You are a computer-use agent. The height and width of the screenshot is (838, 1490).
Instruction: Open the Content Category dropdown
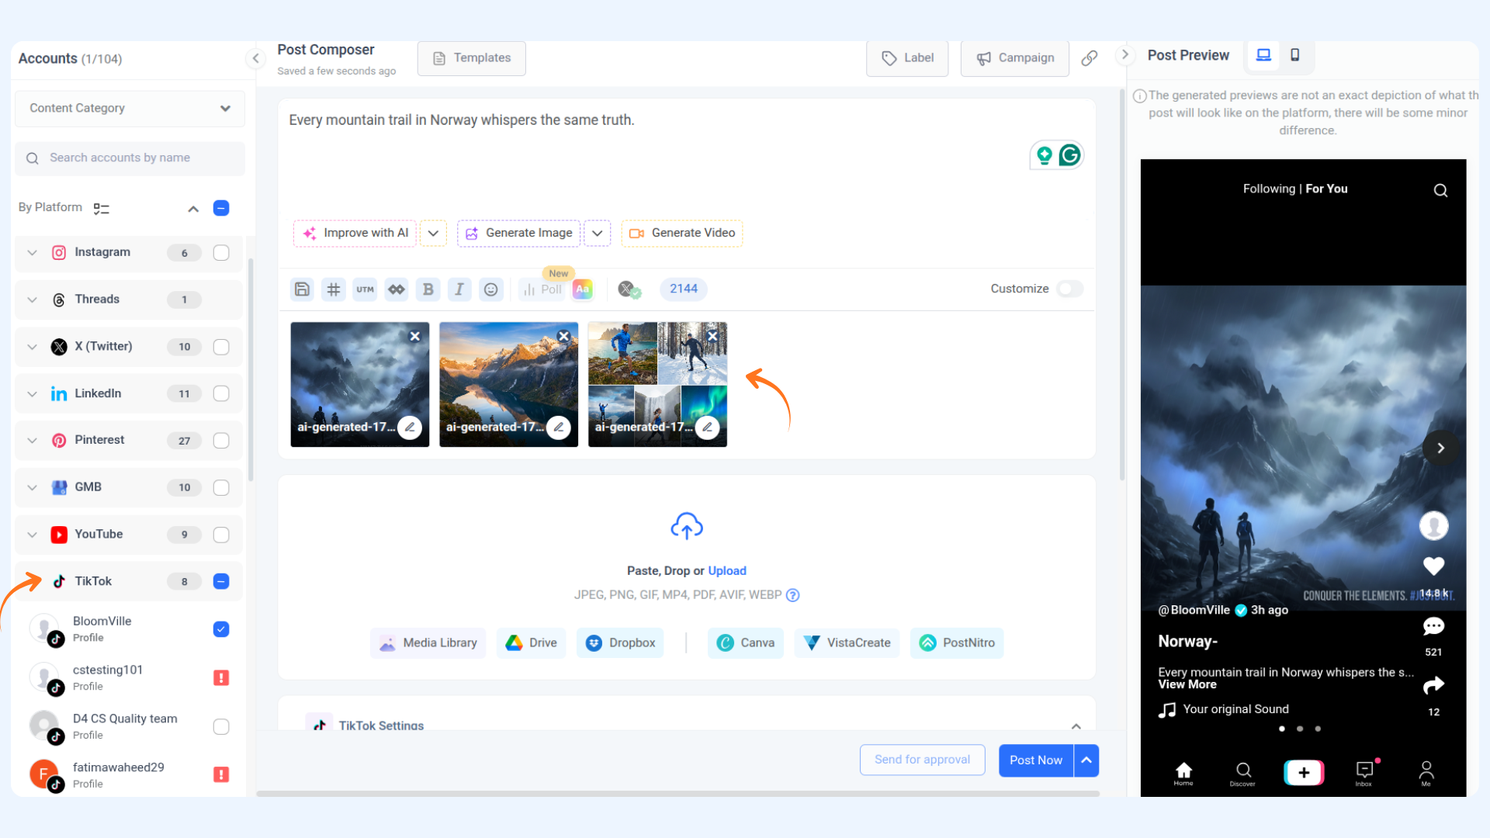point(130,109)
